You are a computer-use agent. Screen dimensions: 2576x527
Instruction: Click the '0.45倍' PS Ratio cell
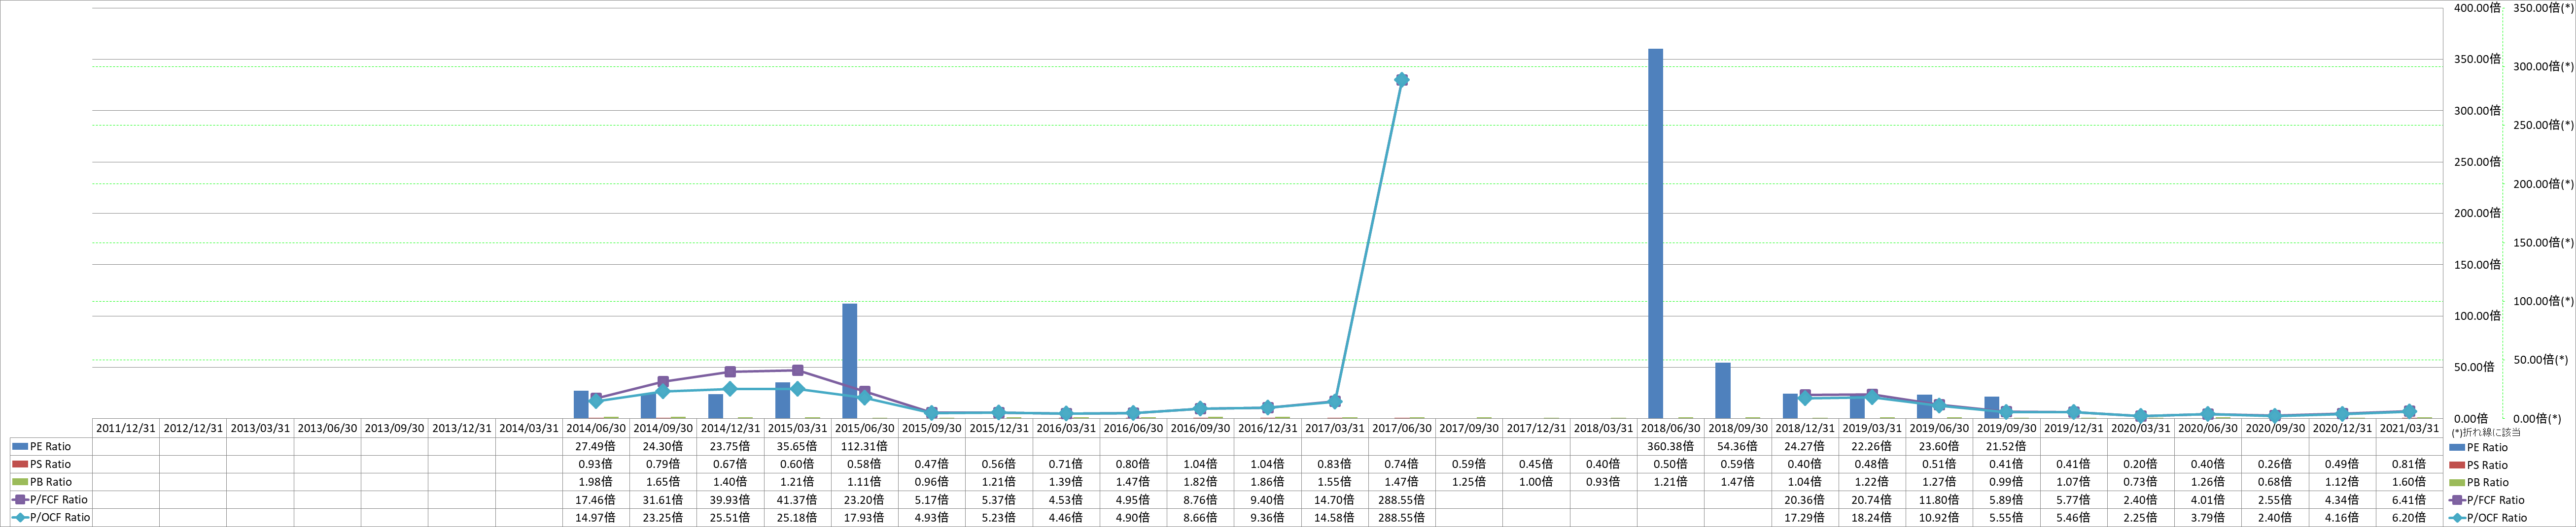[x=1536, y=464]
